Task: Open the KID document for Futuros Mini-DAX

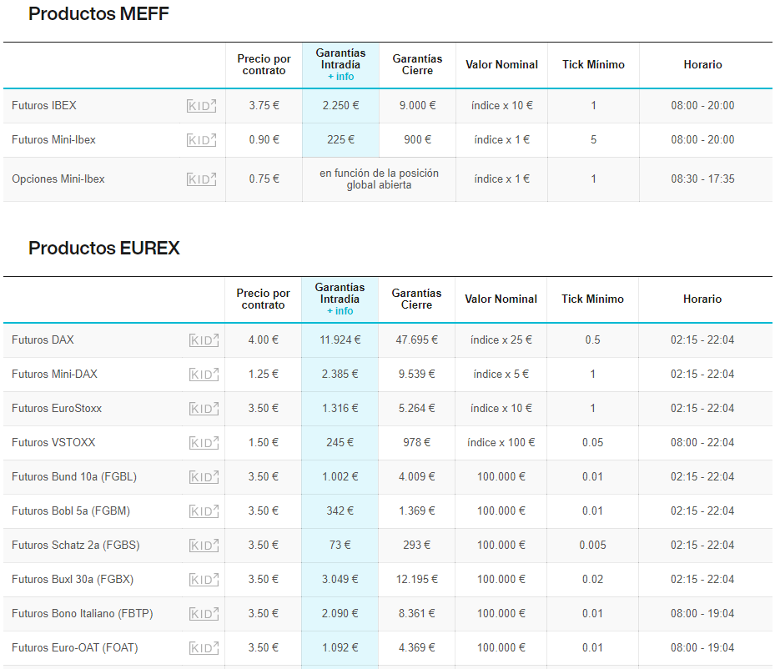Action: 204,375
